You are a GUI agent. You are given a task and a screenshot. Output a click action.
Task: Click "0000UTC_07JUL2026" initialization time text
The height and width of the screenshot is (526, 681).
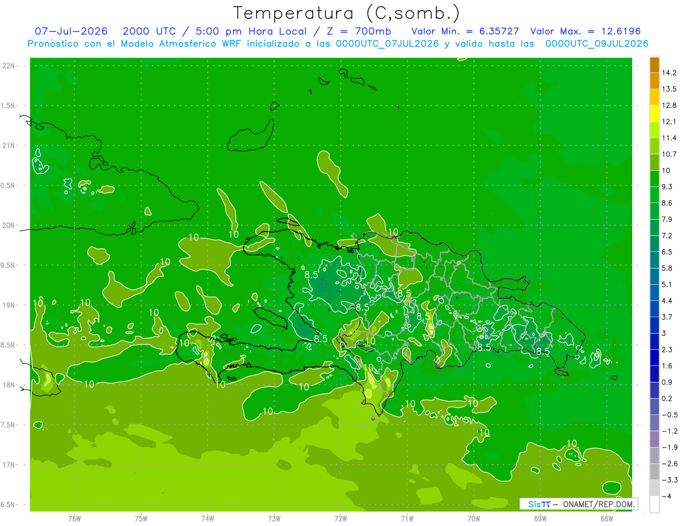[388, 44]
